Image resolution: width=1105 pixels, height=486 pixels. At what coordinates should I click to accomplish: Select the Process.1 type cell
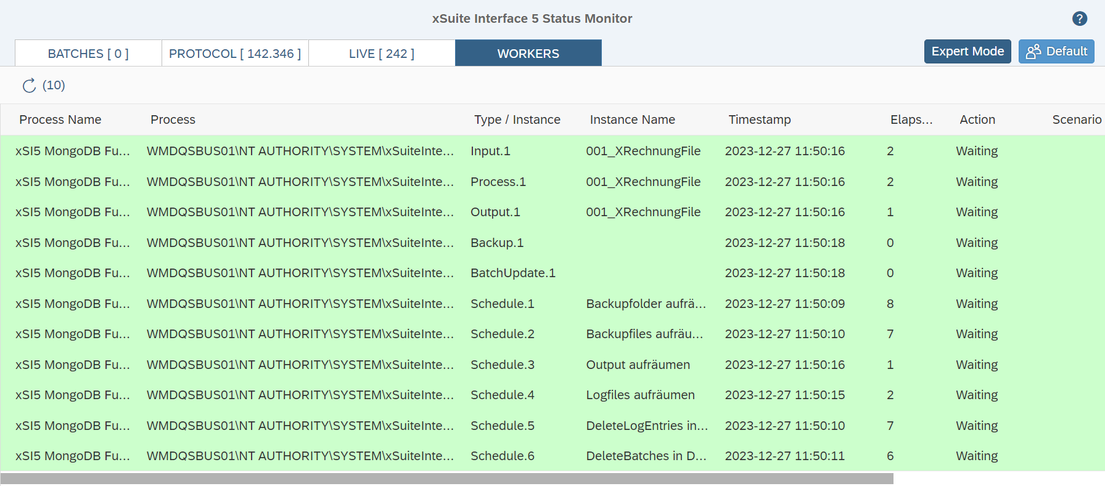pos(498,182)
